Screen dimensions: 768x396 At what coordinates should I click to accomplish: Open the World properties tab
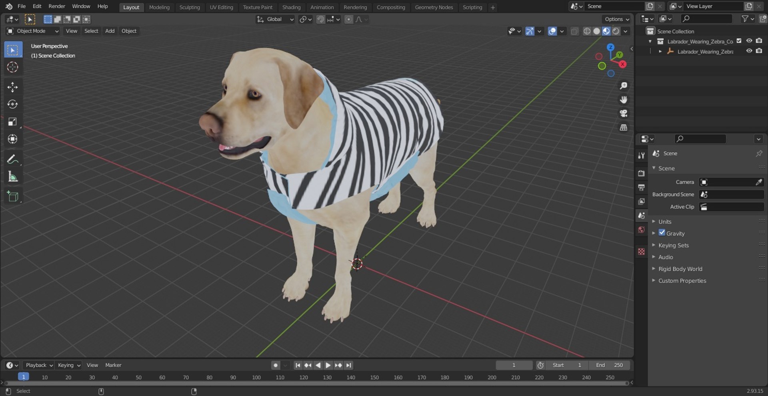pos(642,230)
